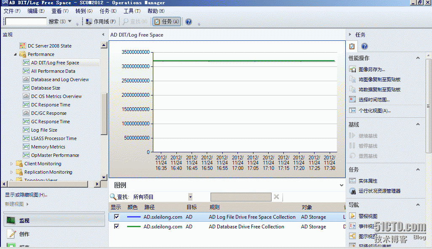This screenshot has height=249, width=432.
Task: Open help via blue question mark in toolbar
Action: tap(189, 22)
